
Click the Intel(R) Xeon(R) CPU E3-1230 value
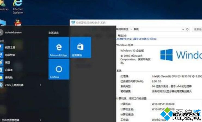click(x=177, y=76)
